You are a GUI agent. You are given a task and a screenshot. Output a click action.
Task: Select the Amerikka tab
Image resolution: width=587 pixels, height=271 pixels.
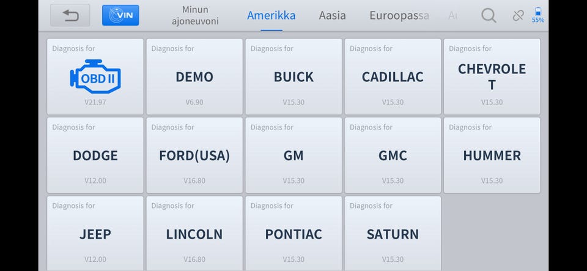click(271, 15)
